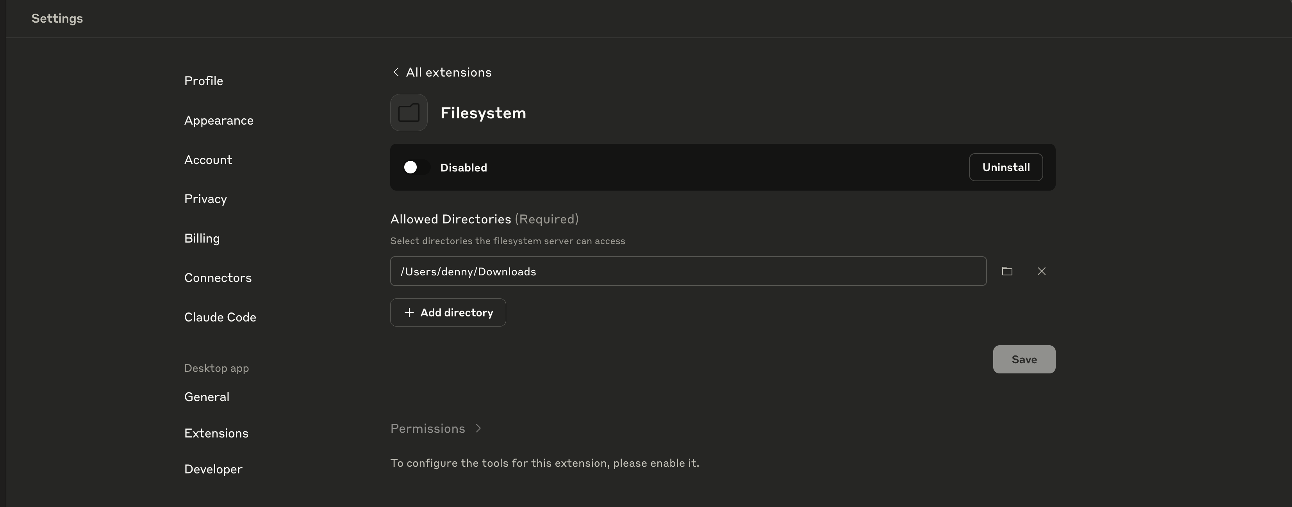
Task: Open the Permissions section
Action: click(x=428, y=428)
